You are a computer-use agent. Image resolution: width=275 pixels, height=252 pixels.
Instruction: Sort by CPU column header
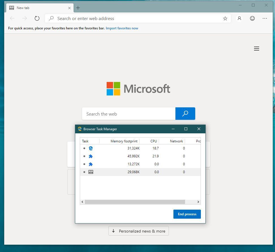point(149,141)
